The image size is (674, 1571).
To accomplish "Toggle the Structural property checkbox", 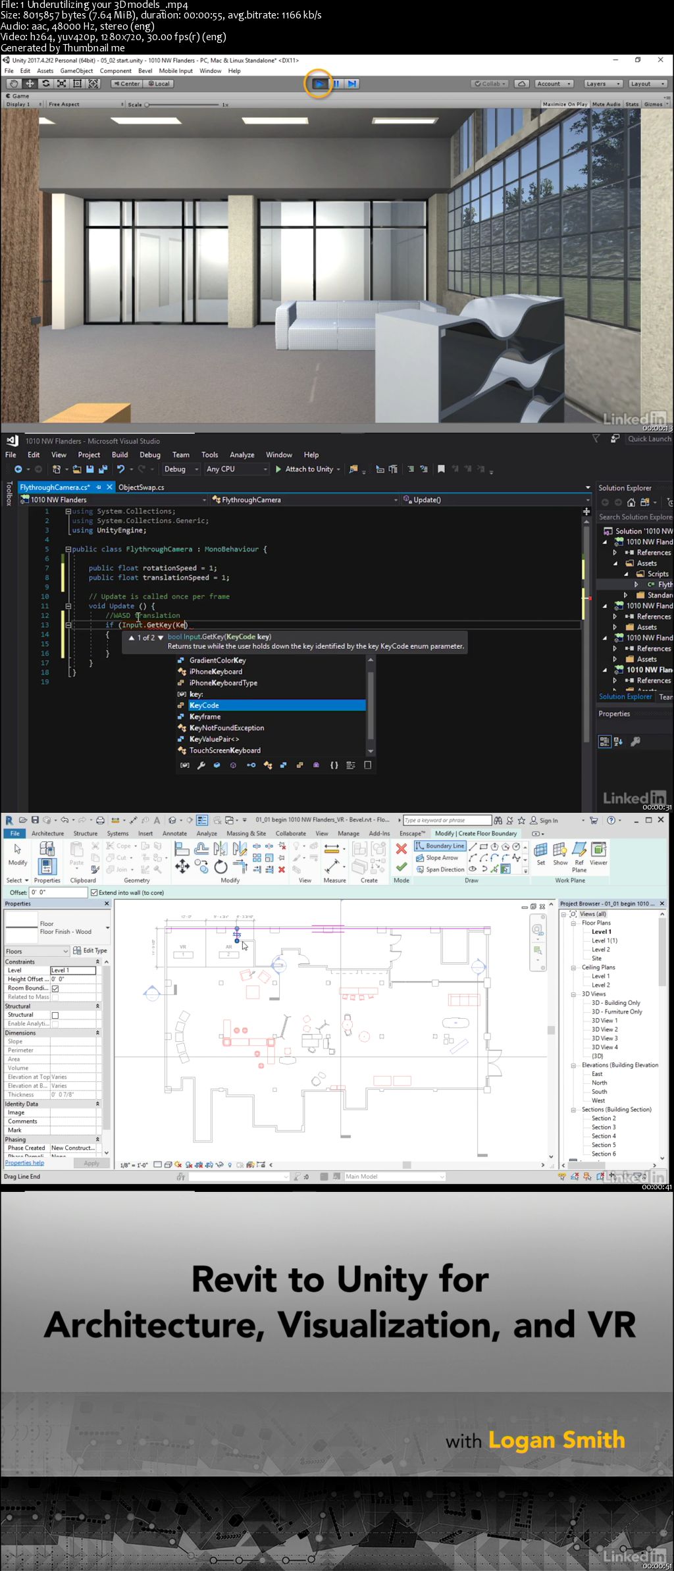I will [55, 1015].
